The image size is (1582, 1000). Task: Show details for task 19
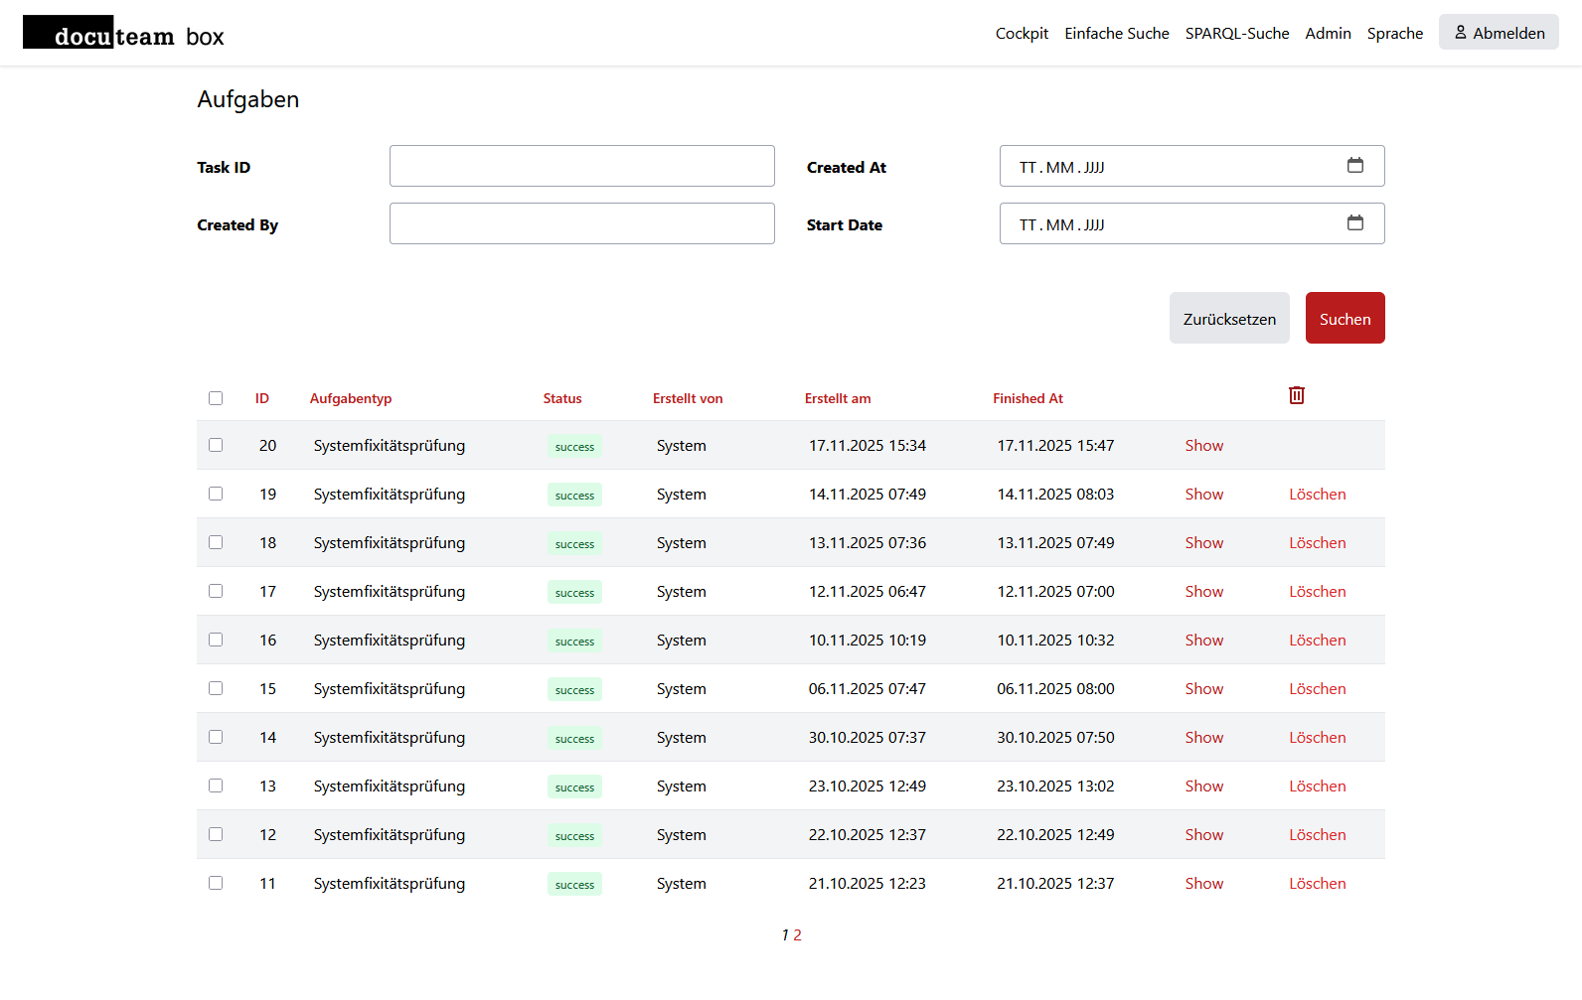pos(1203,495)
